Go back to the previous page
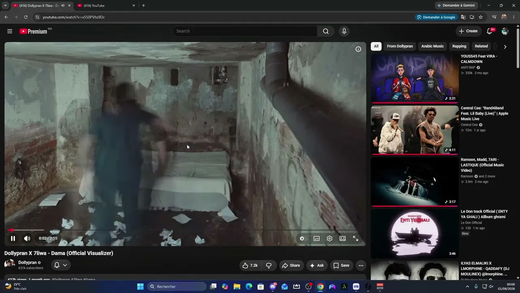The height and width of the screenshot is (293, 520). (6, 17)
